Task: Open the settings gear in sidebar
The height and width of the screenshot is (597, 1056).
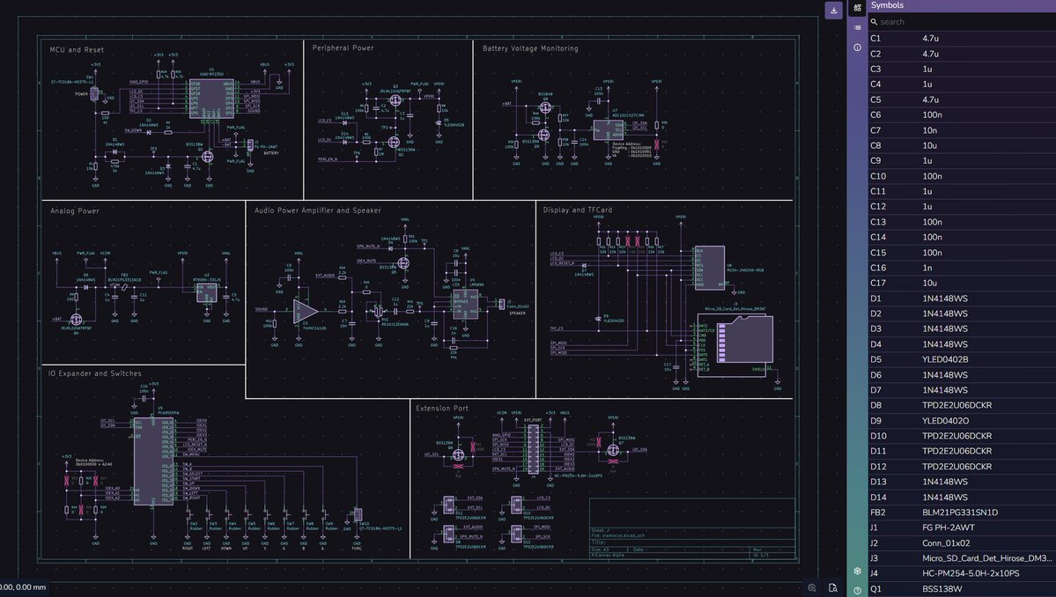Action: [x=857, y=571]
